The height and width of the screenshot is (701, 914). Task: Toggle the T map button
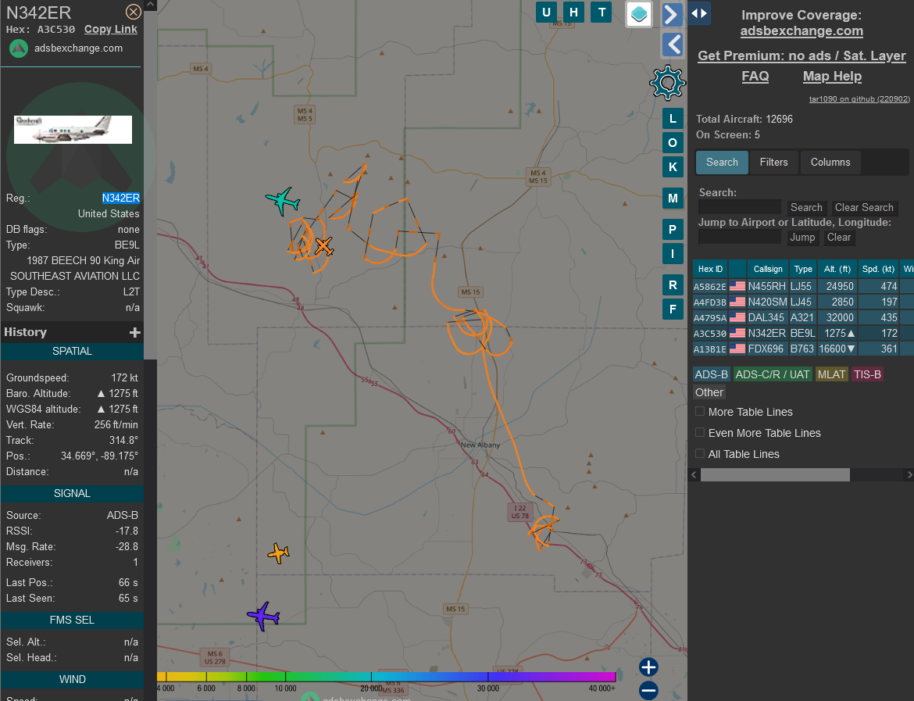(602, 13)
